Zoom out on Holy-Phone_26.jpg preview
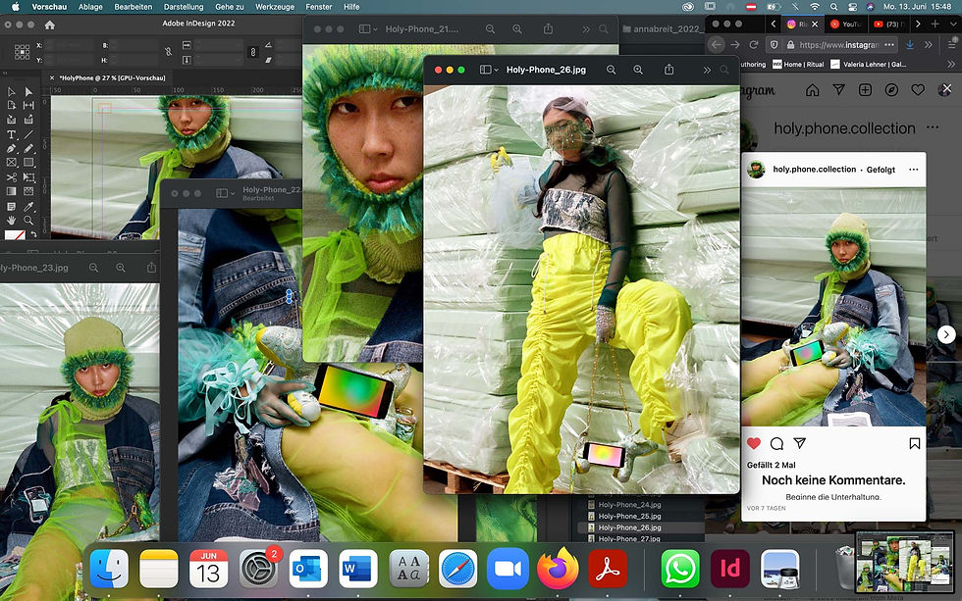The image size is (962, 601). click(x=611, y=70)
